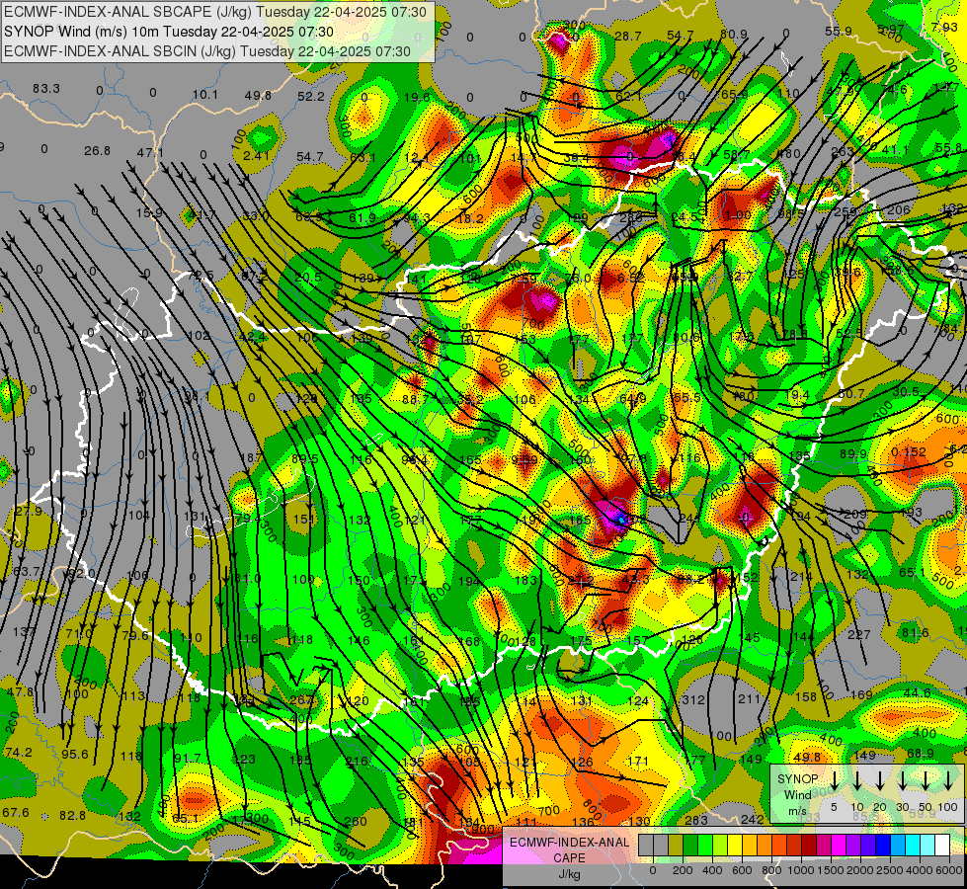The height and width of the screenshot is (889, 967).
Task: Pick the white swatch above 6000
Action: (941, 846)
